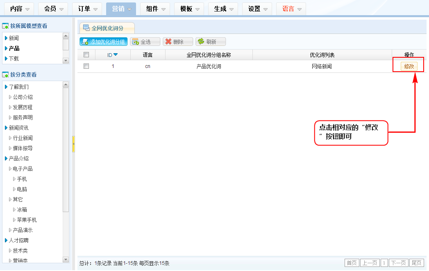Click the red X 删除 delete icon

[168, 42]
